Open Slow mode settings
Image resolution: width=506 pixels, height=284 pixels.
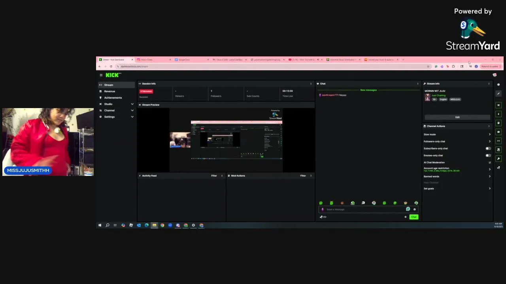[x=457, y=135]
